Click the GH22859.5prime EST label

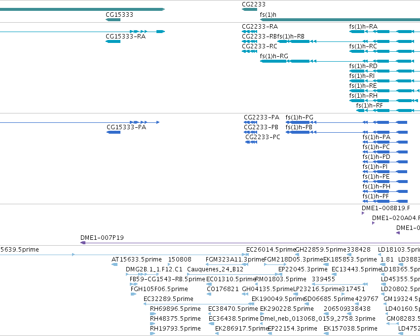(x=321, y=250)
